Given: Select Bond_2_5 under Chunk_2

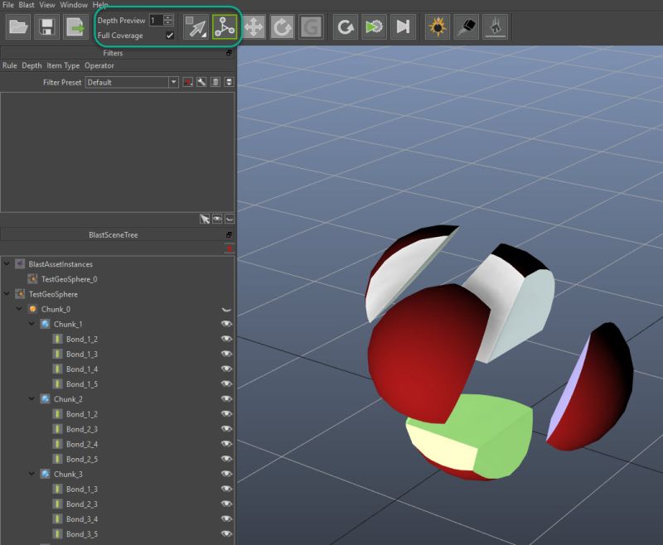Looking at the screenshot, I should (82, 459).
